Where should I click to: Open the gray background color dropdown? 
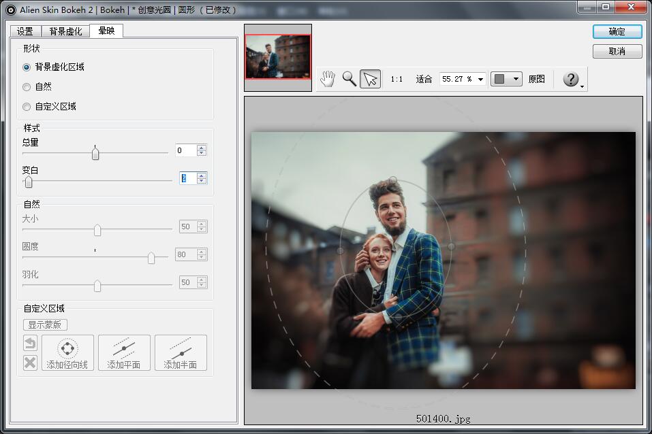pos(506,79)
